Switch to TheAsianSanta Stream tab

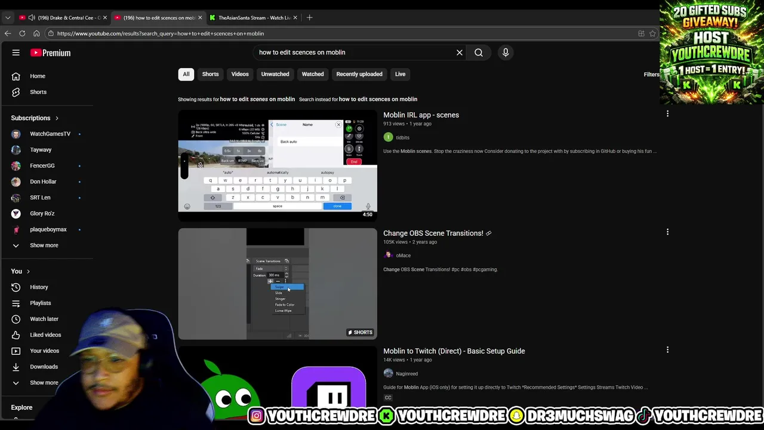[x=254, y=18]
